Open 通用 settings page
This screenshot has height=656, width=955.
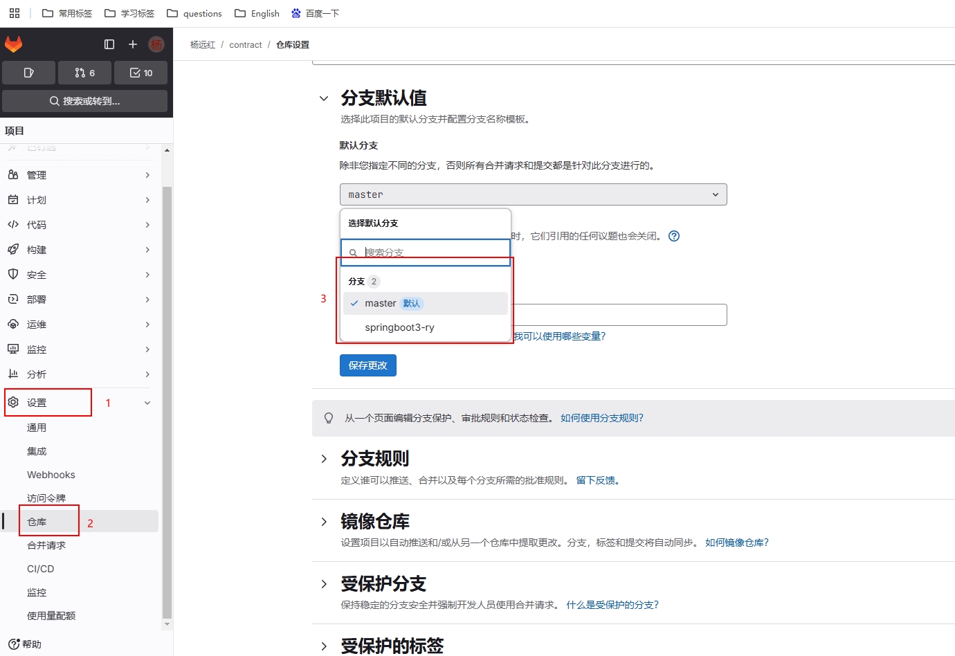coord(37,428)
